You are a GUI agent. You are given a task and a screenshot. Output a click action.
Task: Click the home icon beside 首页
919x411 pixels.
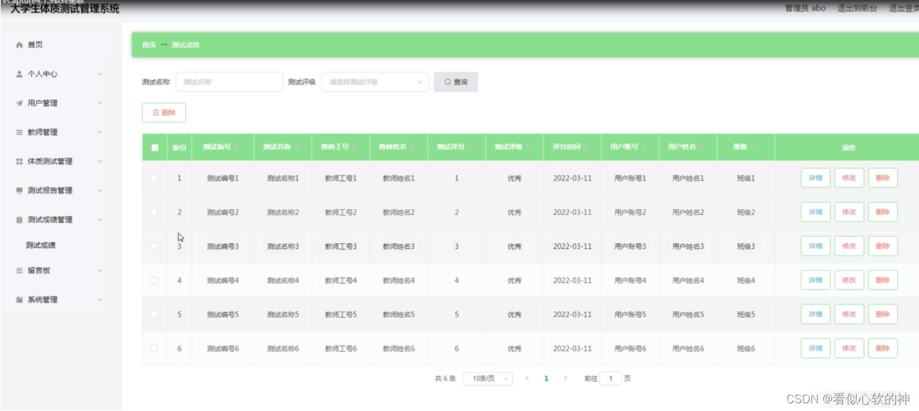(x=19, y=45)
